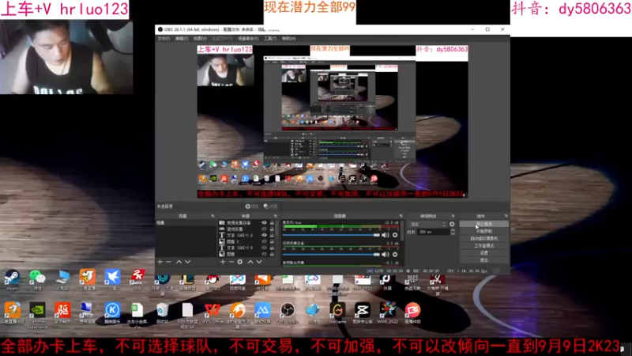Undock the 场景 panel via header icon
This screenshot has width=632, height=356.
tap(213, 216)
